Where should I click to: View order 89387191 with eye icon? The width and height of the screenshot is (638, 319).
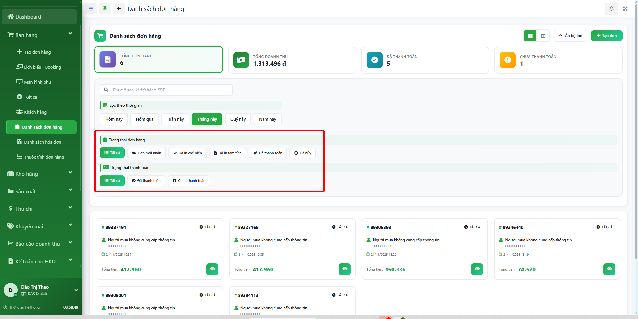point(212,269)
